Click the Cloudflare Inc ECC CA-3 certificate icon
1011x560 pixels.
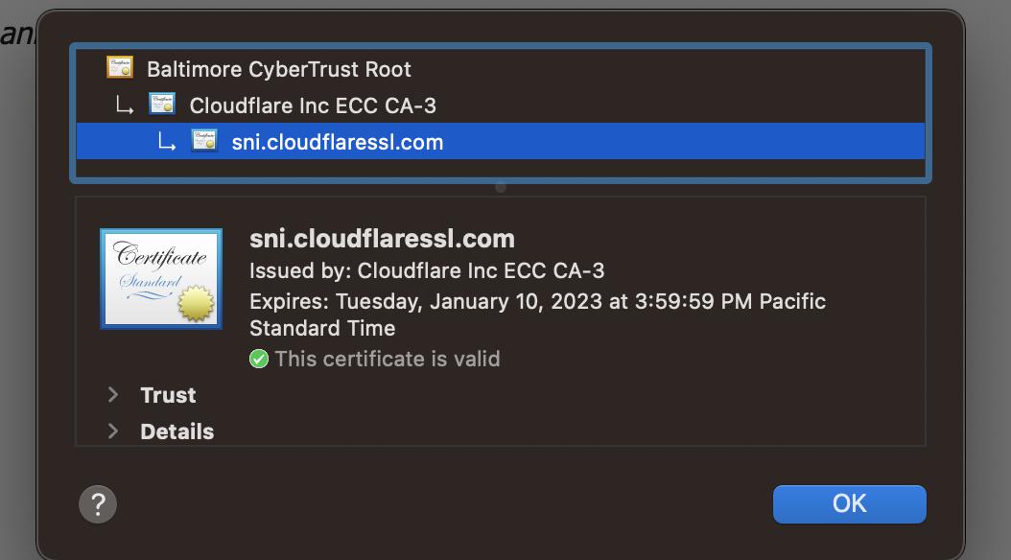point(162,105)
